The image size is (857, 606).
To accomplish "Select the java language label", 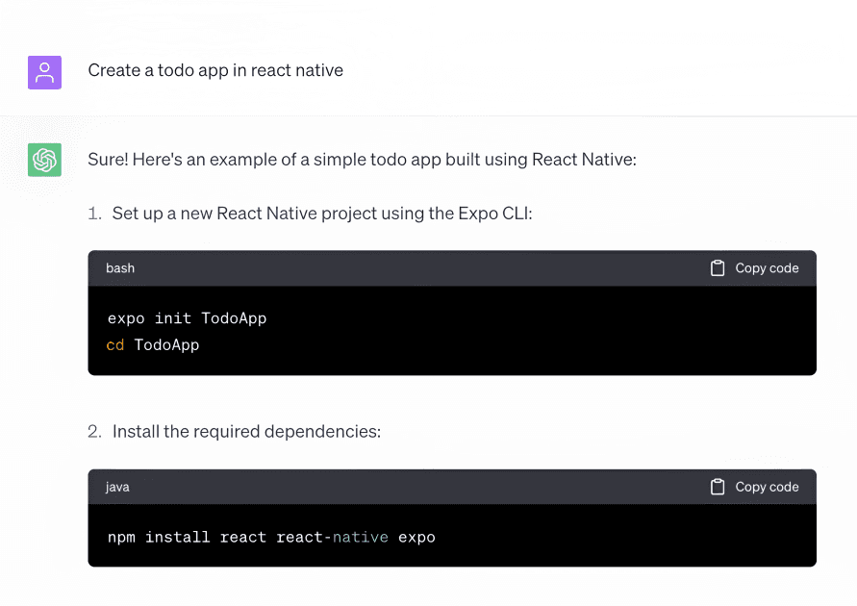I will coord(116,487).
